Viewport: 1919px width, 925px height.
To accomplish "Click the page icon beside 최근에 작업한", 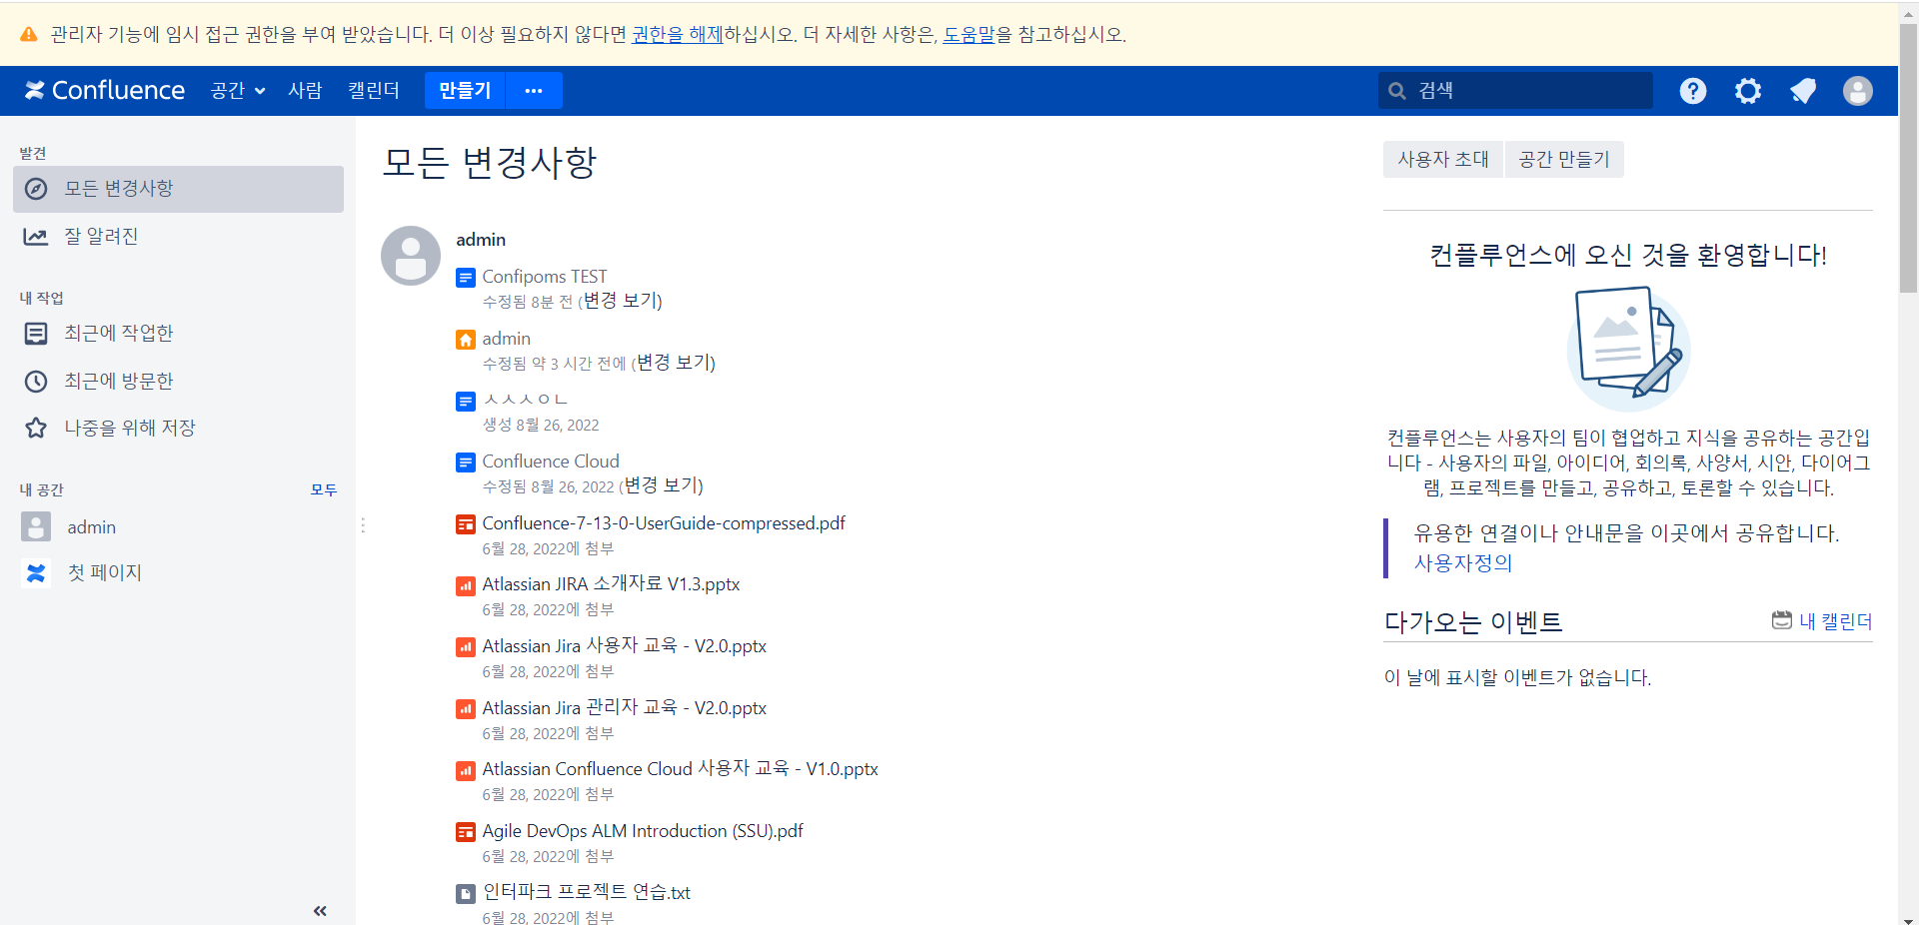I will pyautogui.click(x=36, y=334).
